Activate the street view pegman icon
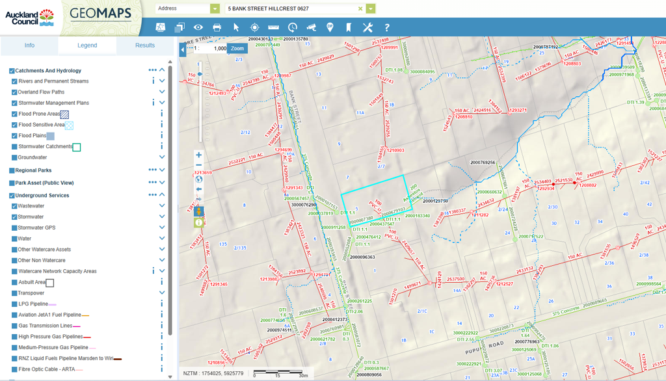 [x=199, y=212]
